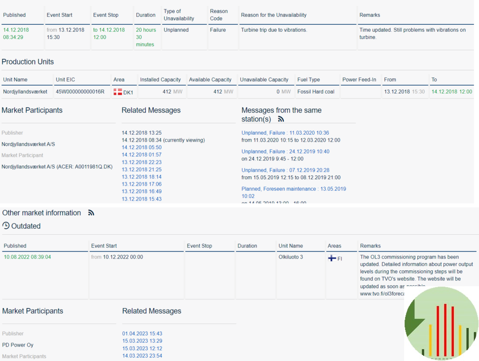The height and width of the screenshot is (361, 479).
Task: Open Unplanned Failure message from 24.12.2019 10:40
Action: [285, 152]
